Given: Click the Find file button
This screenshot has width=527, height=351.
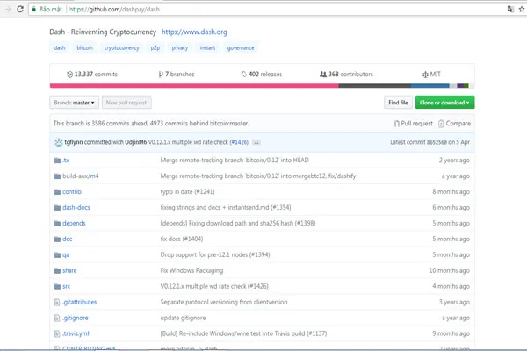Looking at the screenshot, I should [398, 103].
